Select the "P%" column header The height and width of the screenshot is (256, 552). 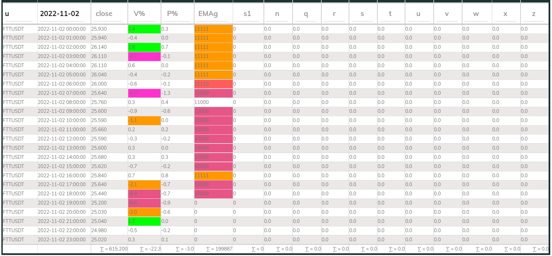(x=172, y=14)
